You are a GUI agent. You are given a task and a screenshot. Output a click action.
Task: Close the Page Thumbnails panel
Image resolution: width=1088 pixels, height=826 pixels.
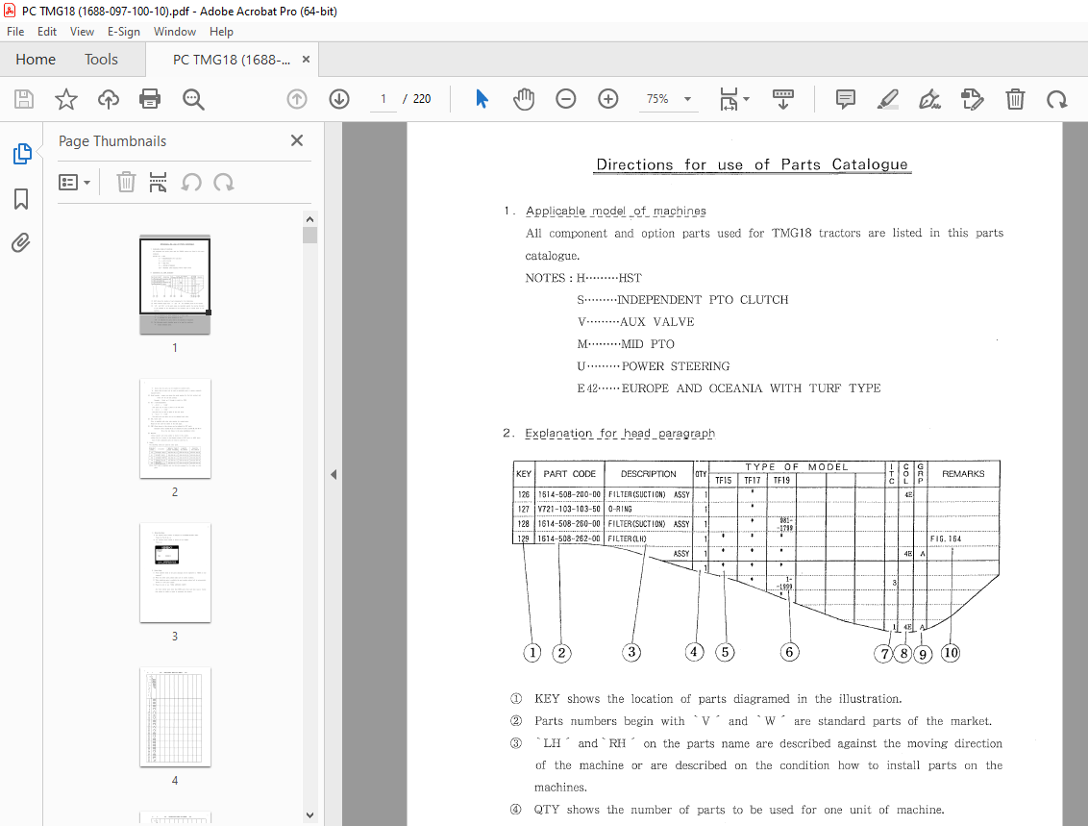(297, 141)
